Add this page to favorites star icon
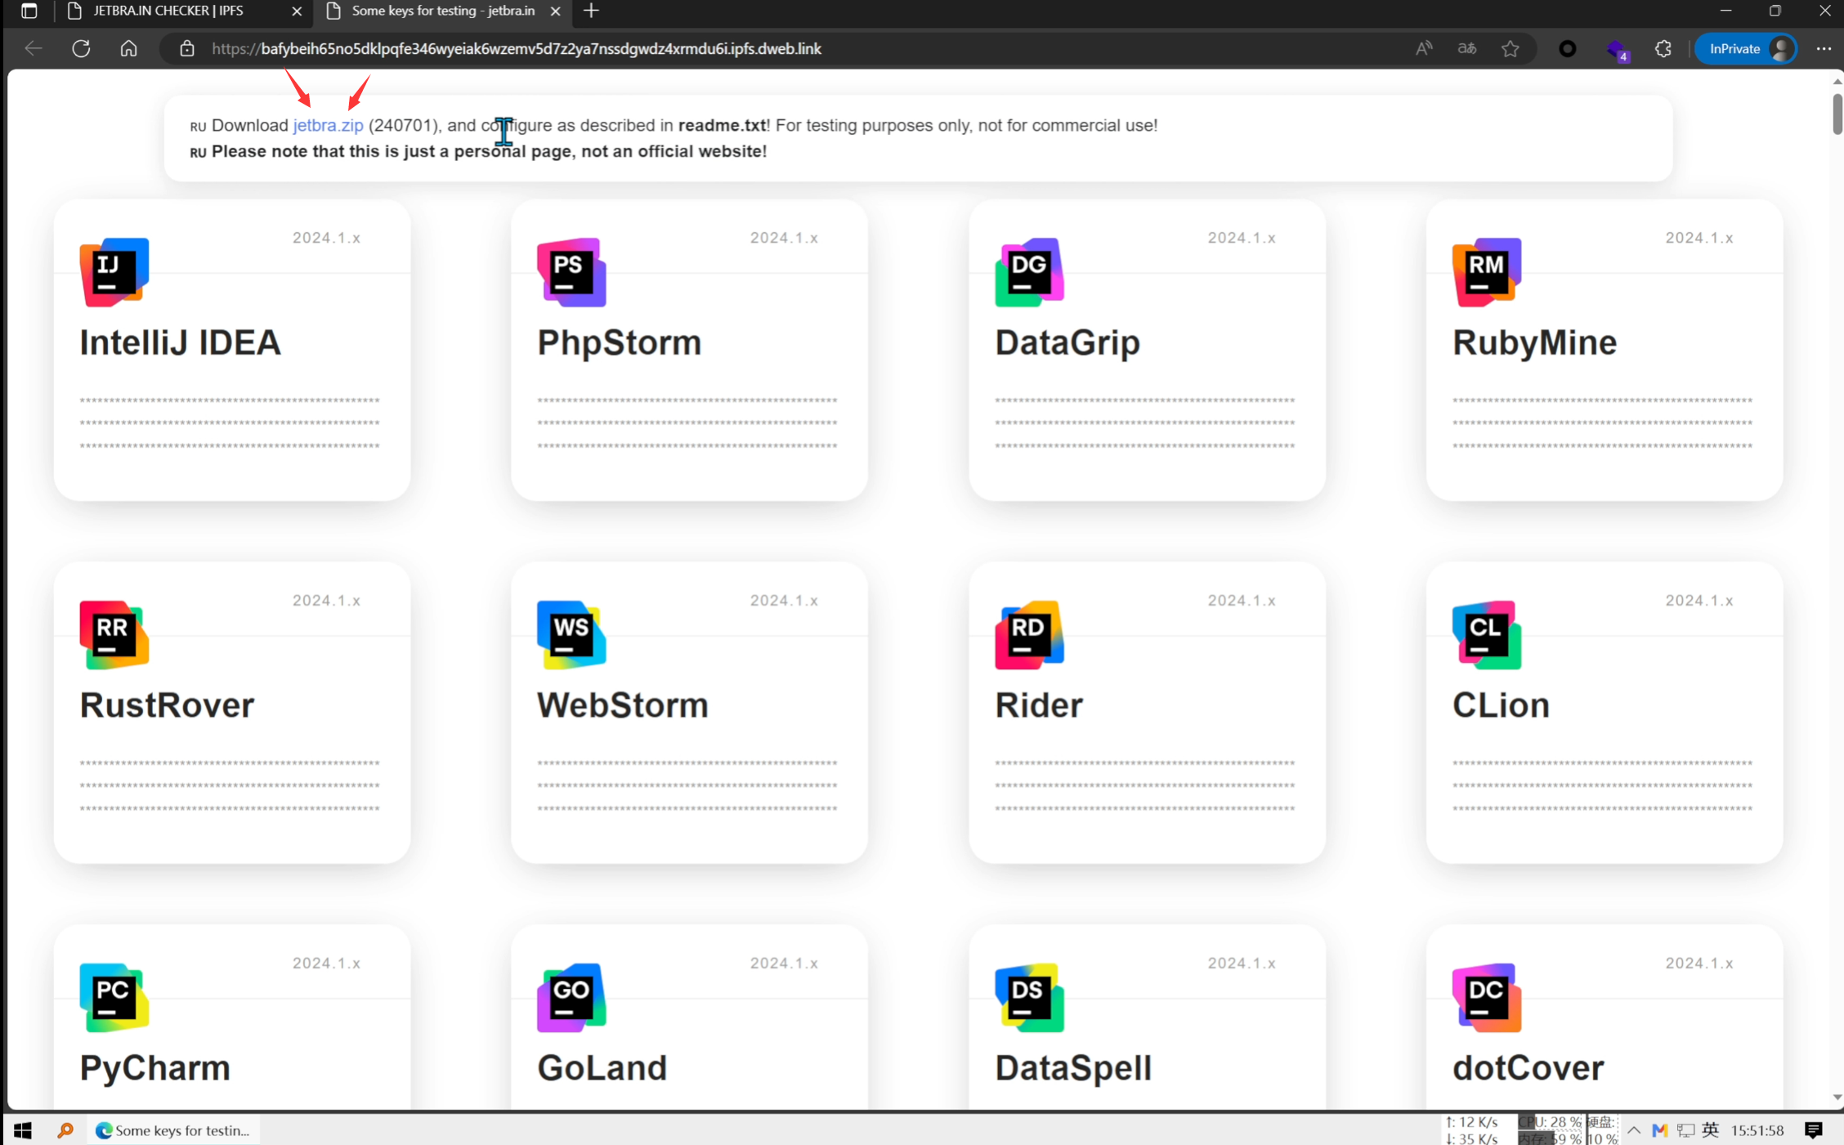Screen dimensions: 1844x1145 [x=1511, y=48]
